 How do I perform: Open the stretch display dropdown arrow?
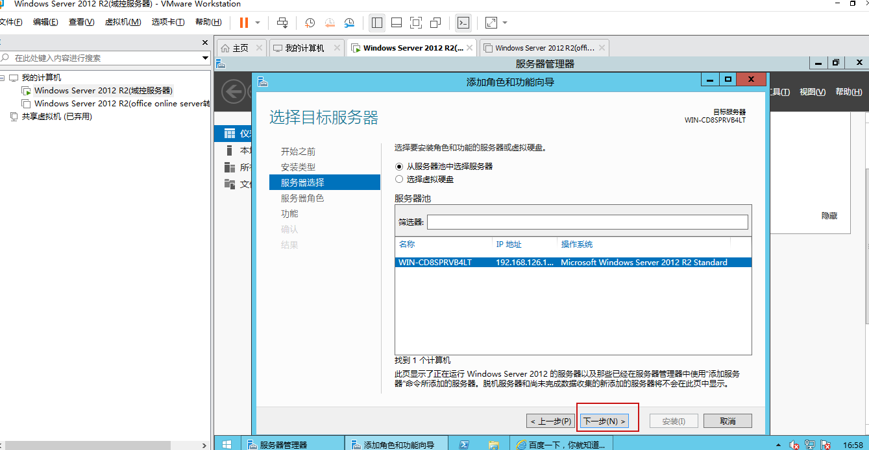click(505, 23)
